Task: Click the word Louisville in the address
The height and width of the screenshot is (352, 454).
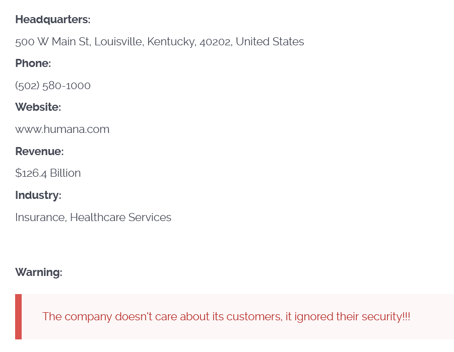Action: point(119,42)
